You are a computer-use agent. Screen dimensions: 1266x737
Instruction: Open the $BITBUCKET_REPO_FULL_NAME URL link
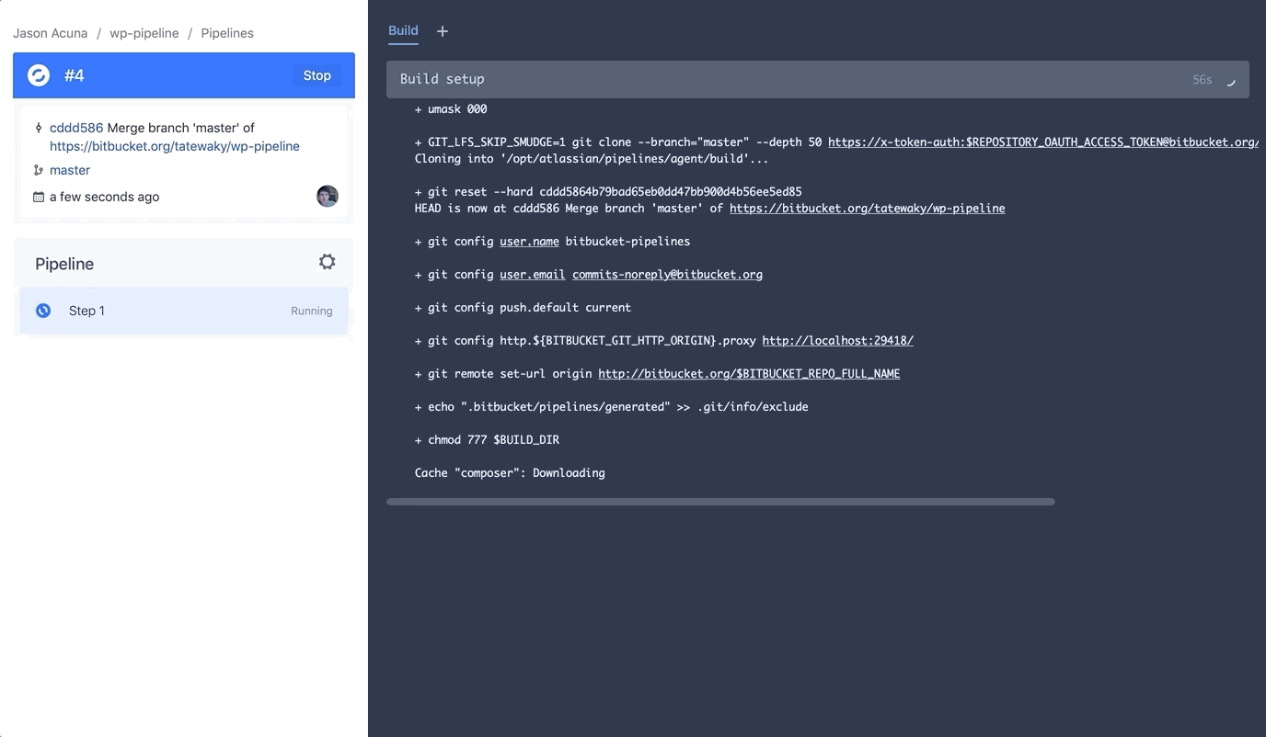point(749,374)
